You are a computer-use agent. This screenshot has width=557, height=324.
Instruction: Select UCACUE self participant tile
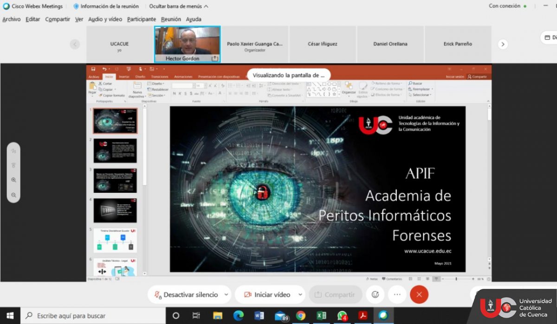(x=119, y=44)
